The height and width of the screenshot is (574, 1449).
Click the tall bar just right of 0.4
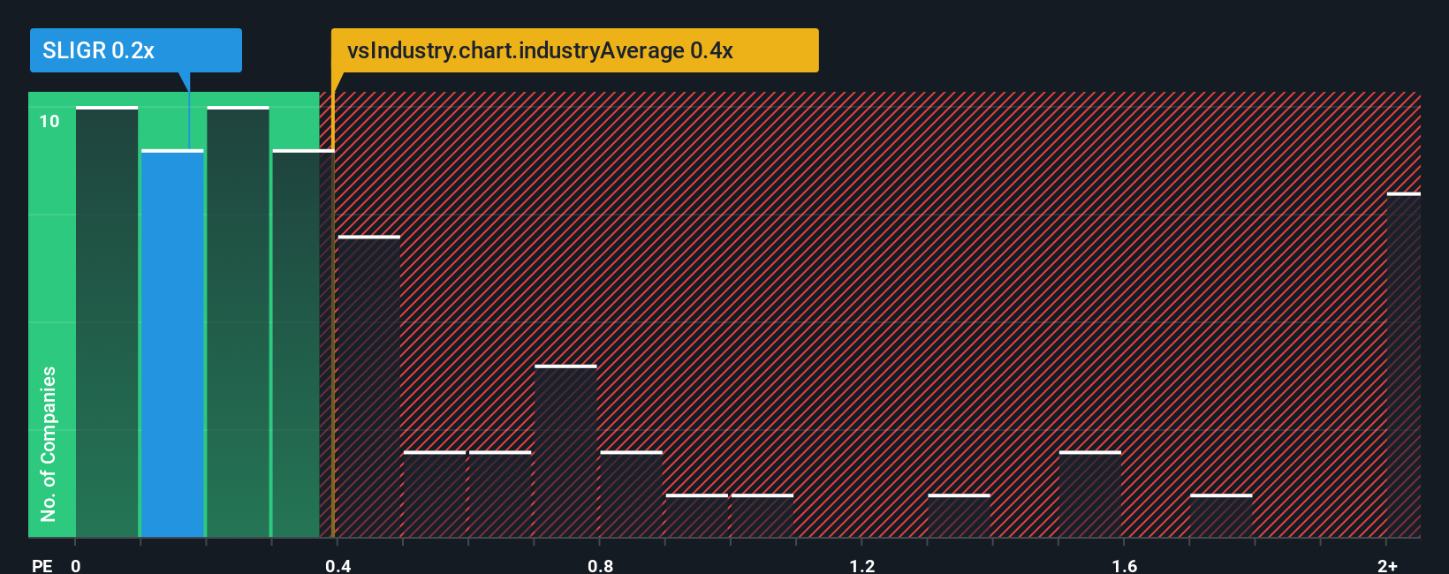click(x=369, y=387)
